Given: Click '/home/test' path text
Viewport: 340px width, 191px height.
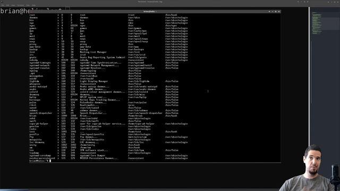Looking at the screenshot, I should coord(134,132).
